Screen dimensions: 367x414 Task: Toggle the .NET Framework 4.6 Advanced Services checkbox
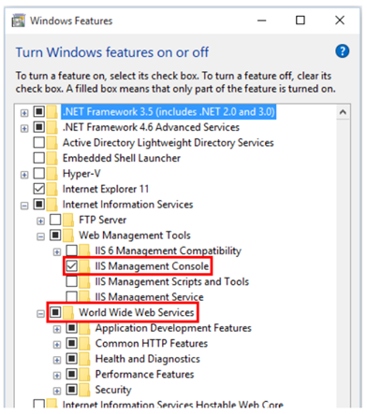[39, 127]
